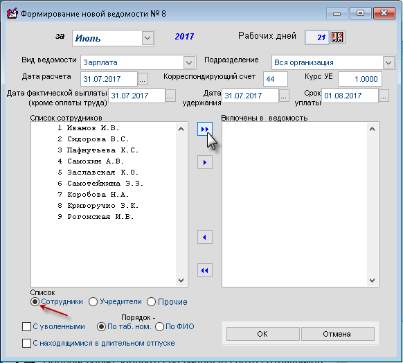Click the single right arrow add button
This screenshot has width=403, height=363.
204,162
